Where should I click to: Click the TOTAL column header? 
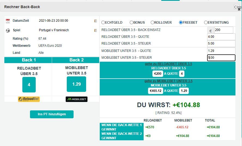click(210, 120)
